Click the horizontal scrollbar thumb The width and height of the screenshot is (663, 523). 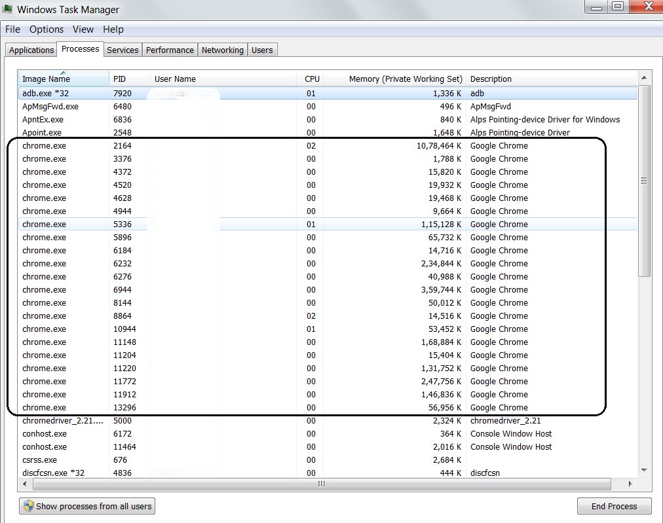click(x=322, y=484)
